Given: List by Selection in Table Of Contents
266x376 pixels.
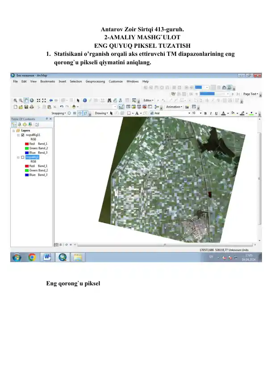Looking at the screenshot, I should (x=30, y=125).
